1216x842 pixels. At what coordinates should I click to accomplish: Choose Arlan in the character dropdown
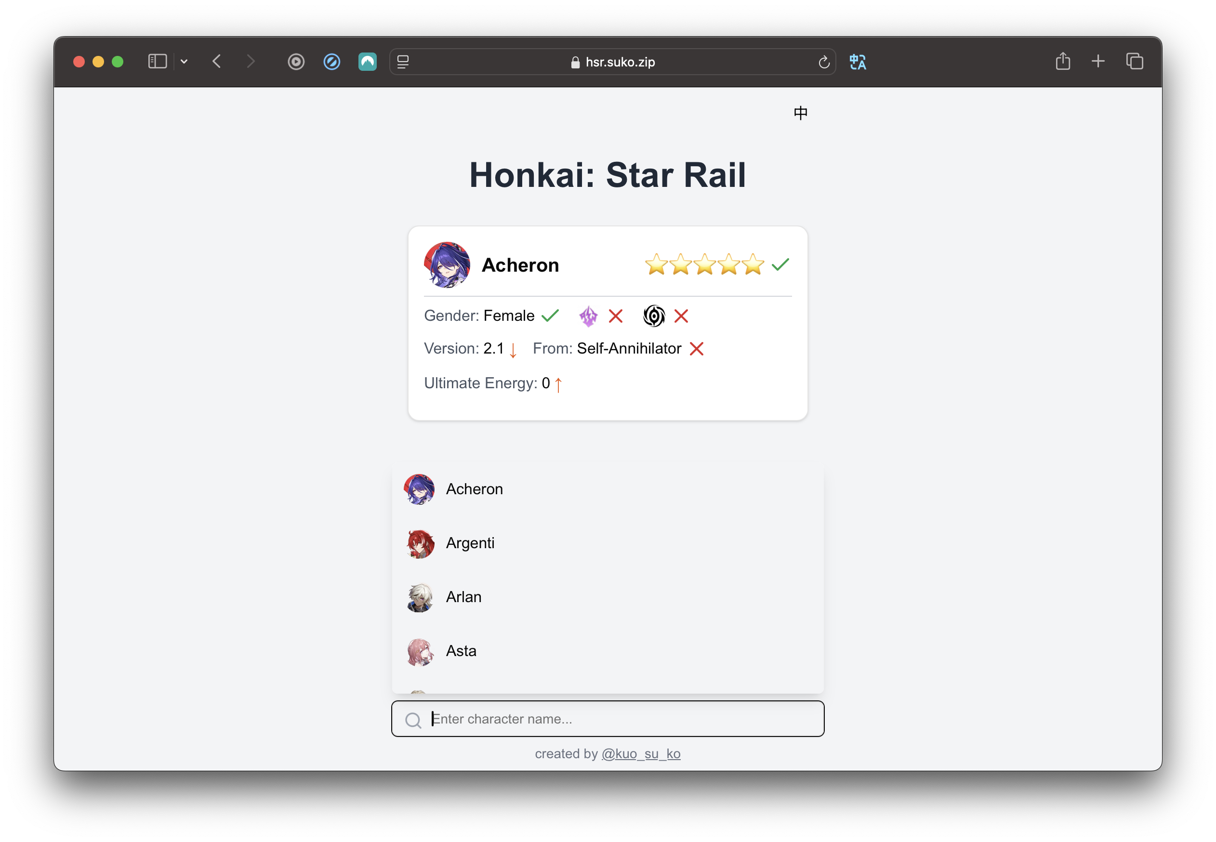[463, 597]
